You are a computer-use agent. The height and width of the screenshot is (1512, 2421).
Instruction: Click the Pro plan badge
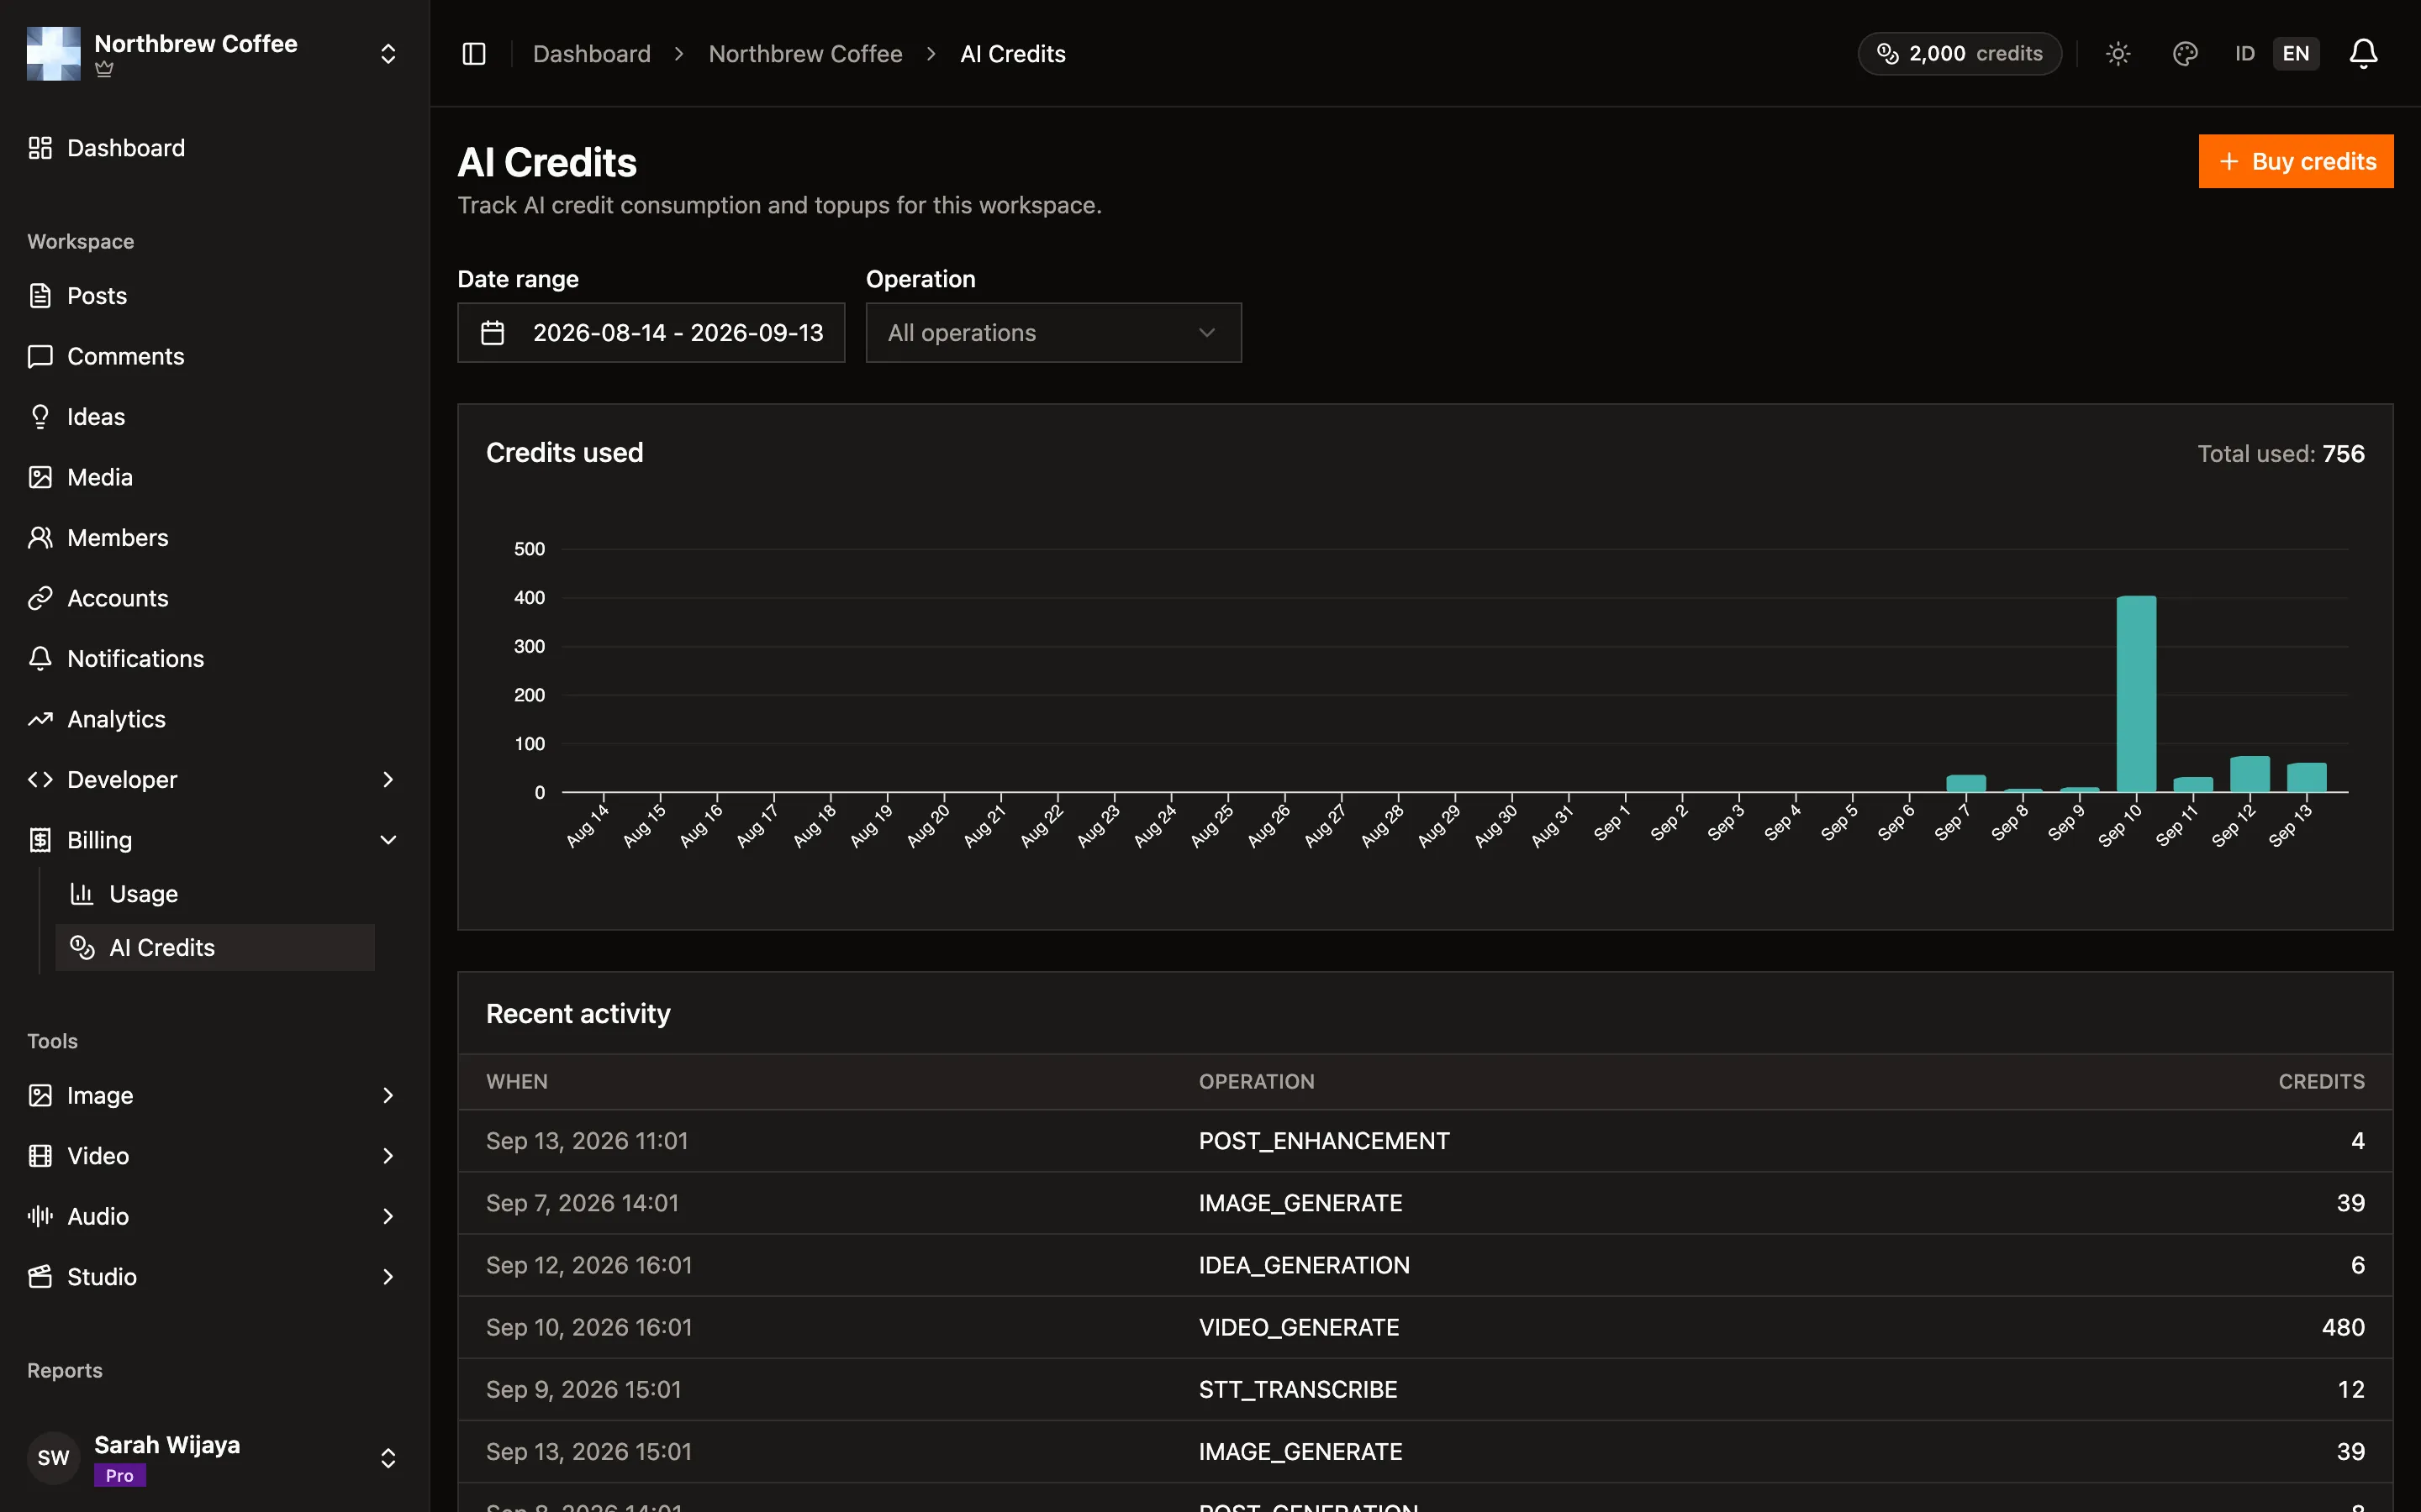click(x=120, y=1475)
